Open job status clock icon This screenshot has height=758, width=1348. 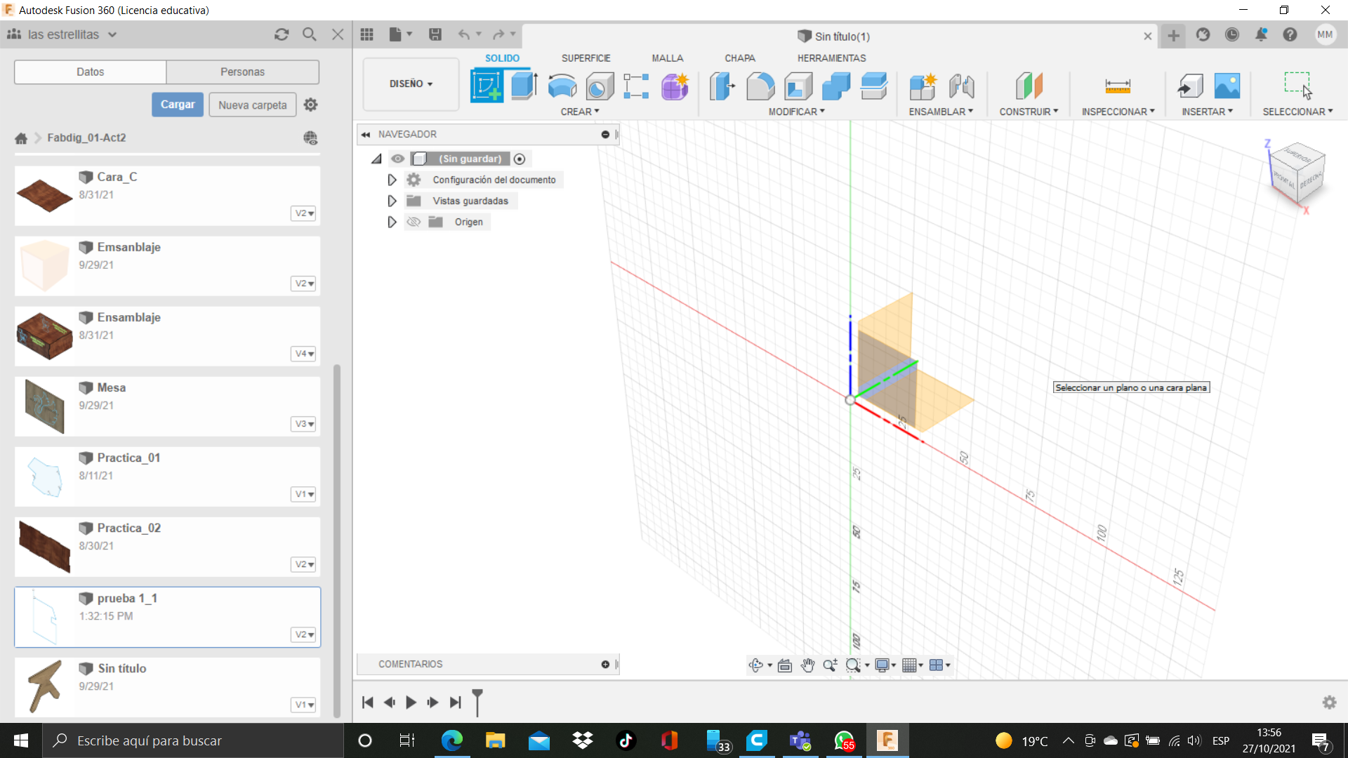point(1232,34)
